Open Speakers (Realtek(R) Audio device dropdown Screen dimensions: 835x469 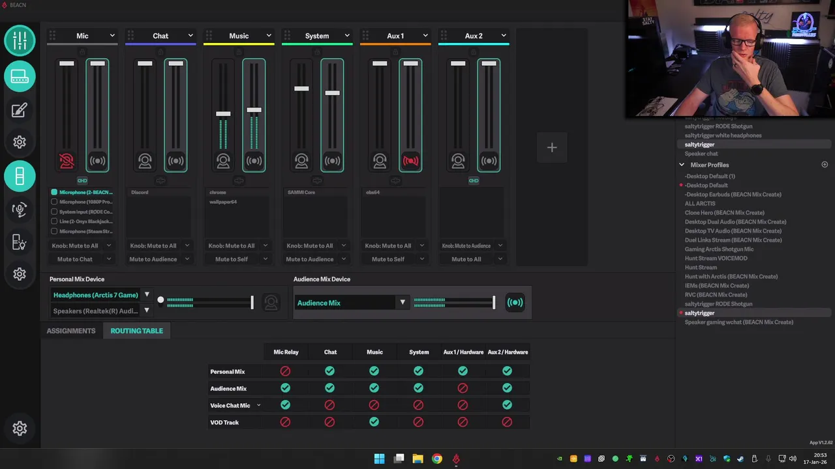147,311
